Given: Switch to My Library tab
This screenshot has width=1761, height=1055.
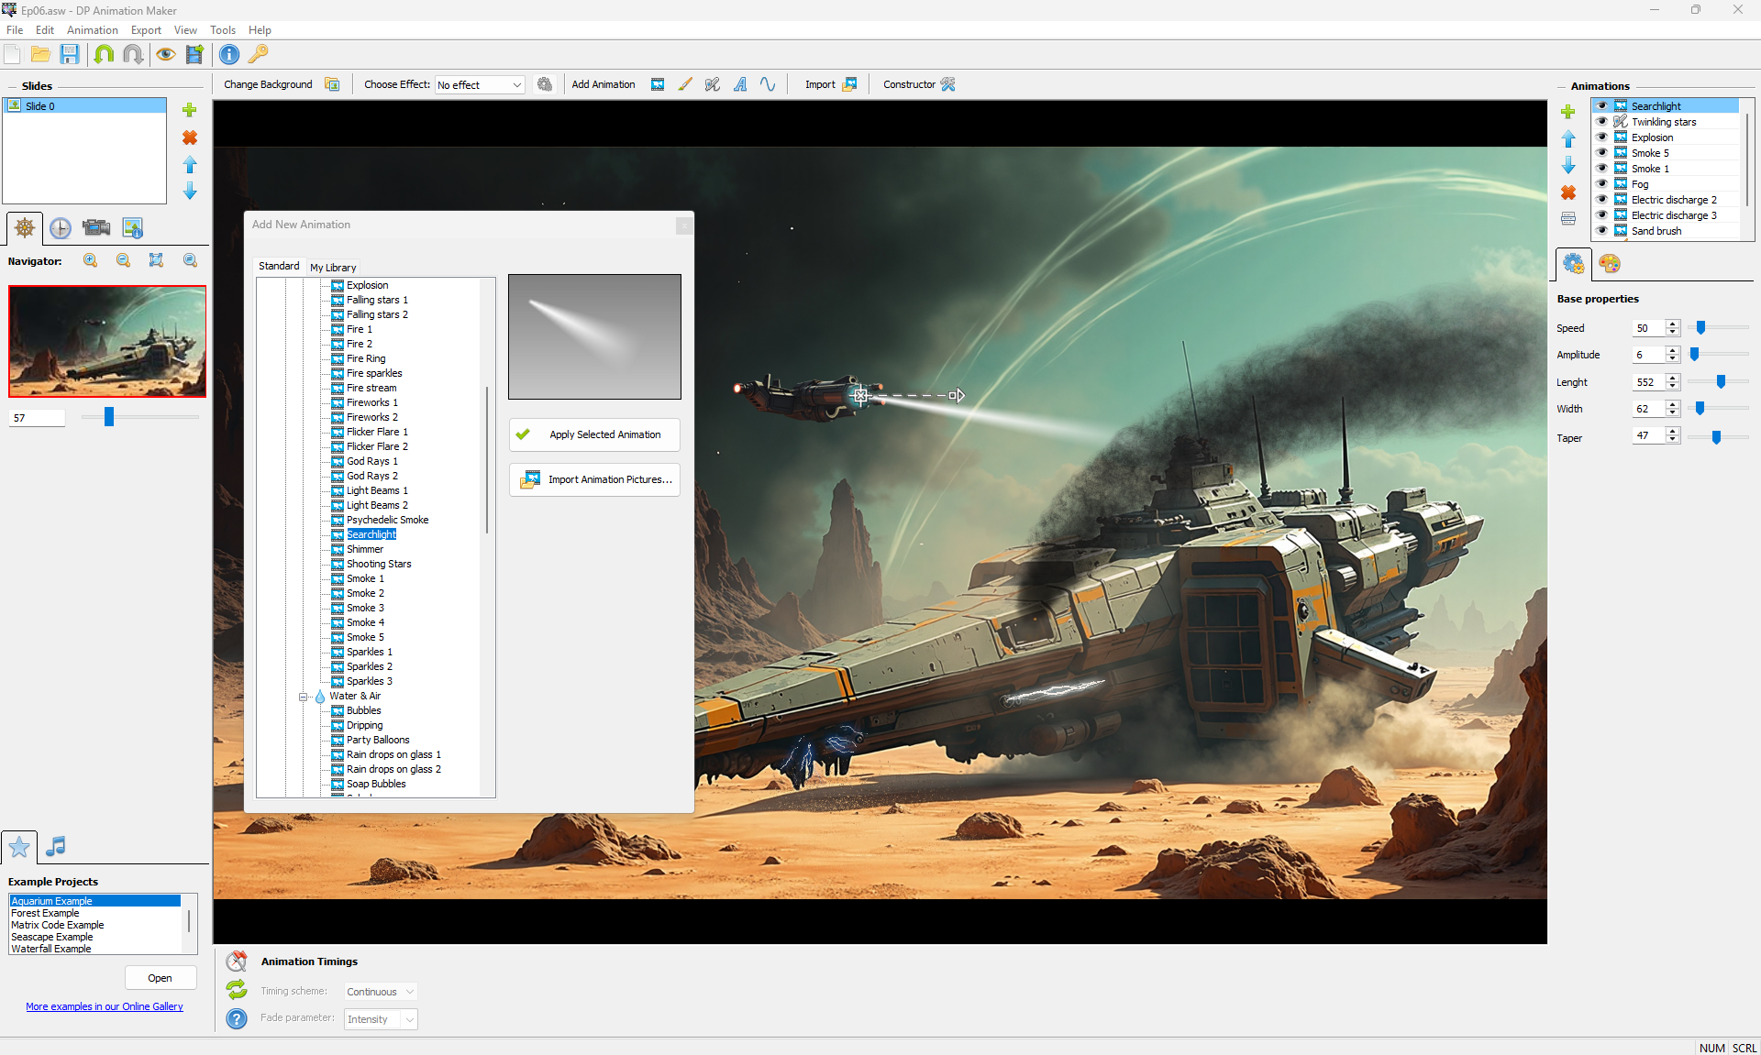Looking at the screenshot, I should (333, 268).
